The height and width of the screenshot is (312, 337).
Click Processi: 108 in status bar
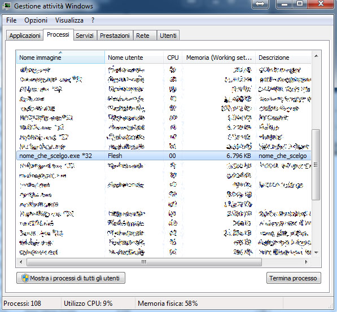[x=22, y=304]
